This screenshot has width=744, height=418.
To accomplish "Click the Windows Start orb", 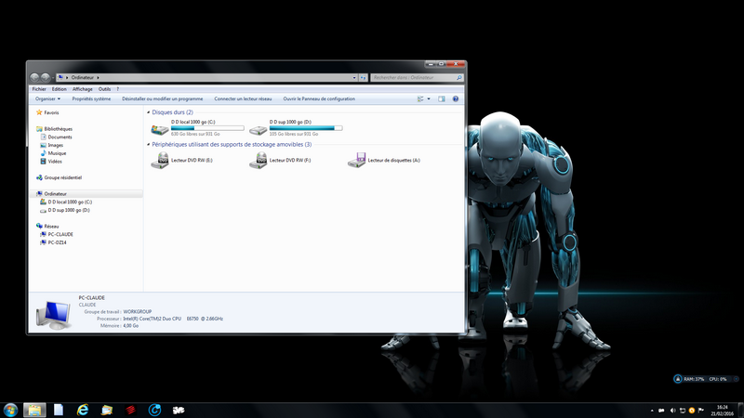I will click(11, 410).
